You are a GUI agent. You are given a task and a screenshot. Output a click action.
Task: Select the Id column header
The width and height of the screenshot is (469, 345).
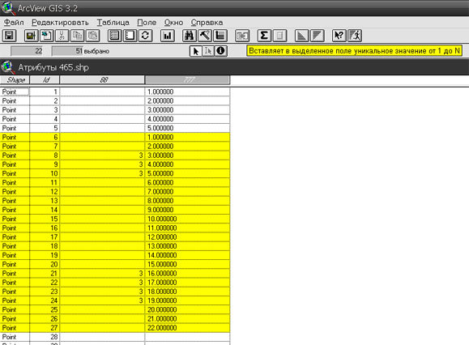(x=45, y=80)
